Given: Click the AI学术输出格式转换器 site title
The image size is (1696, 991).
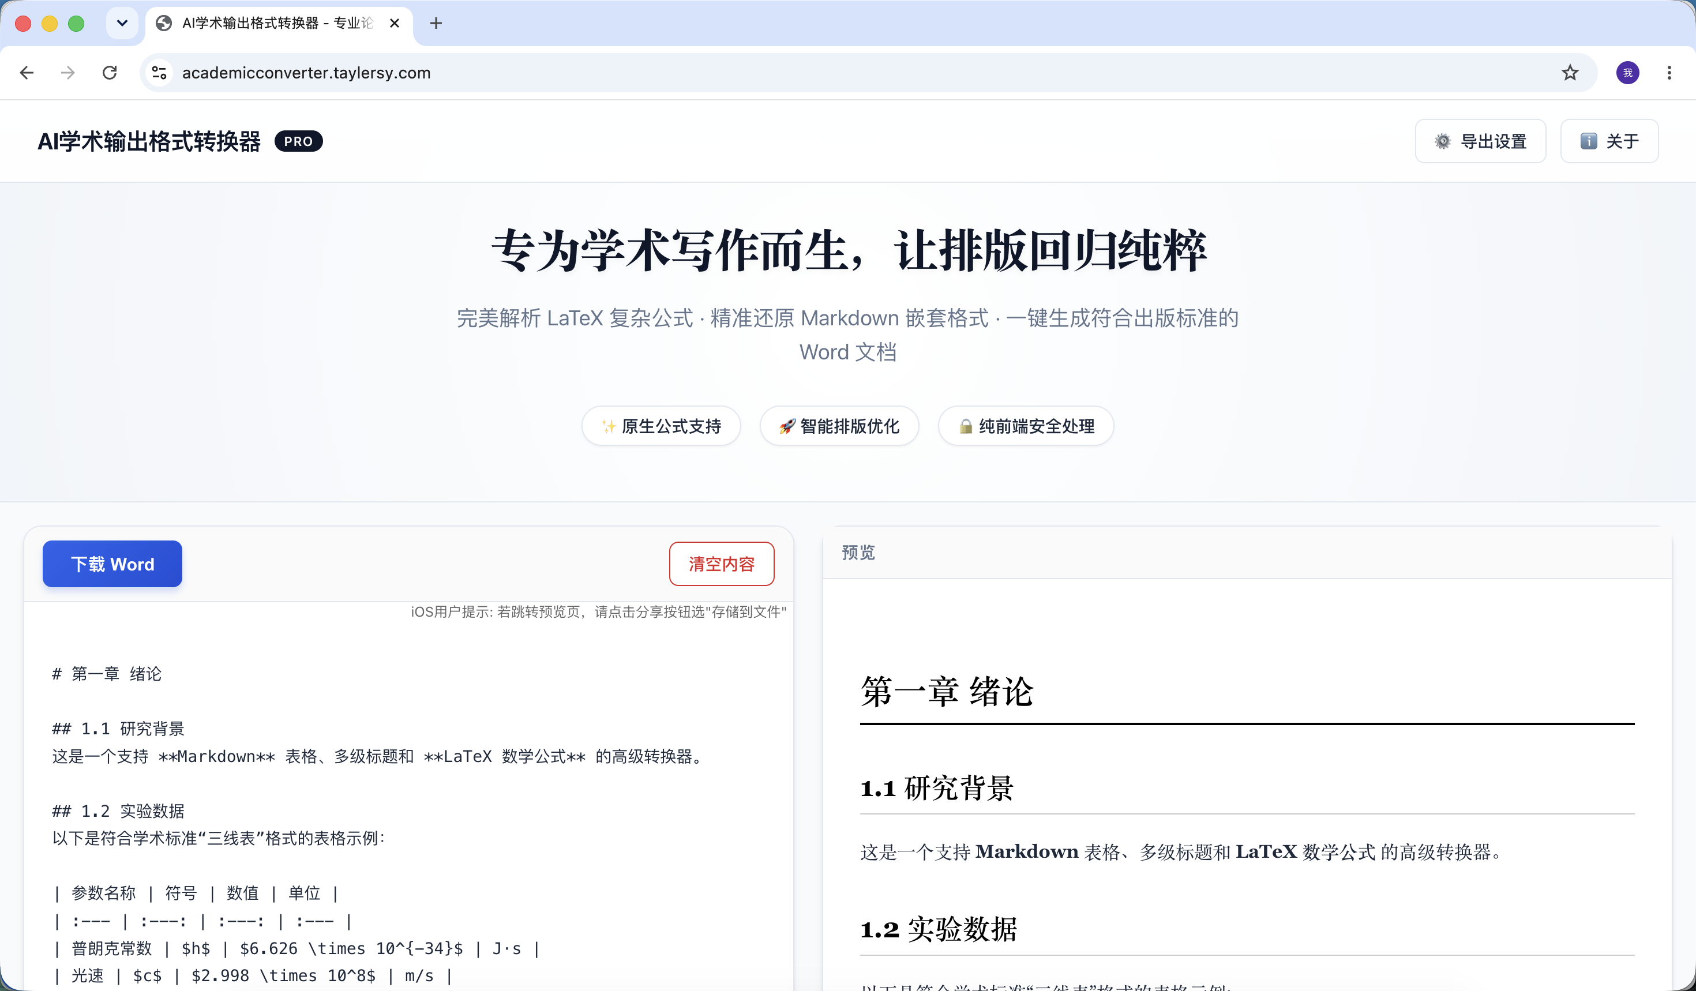Looking at the screenshot, I should point(149,141).
